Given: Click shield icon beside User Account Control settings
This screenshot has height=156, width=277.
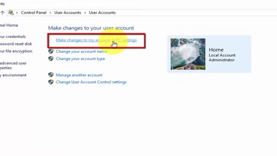Looking at the screenshot, I should (x=51, y=82).
